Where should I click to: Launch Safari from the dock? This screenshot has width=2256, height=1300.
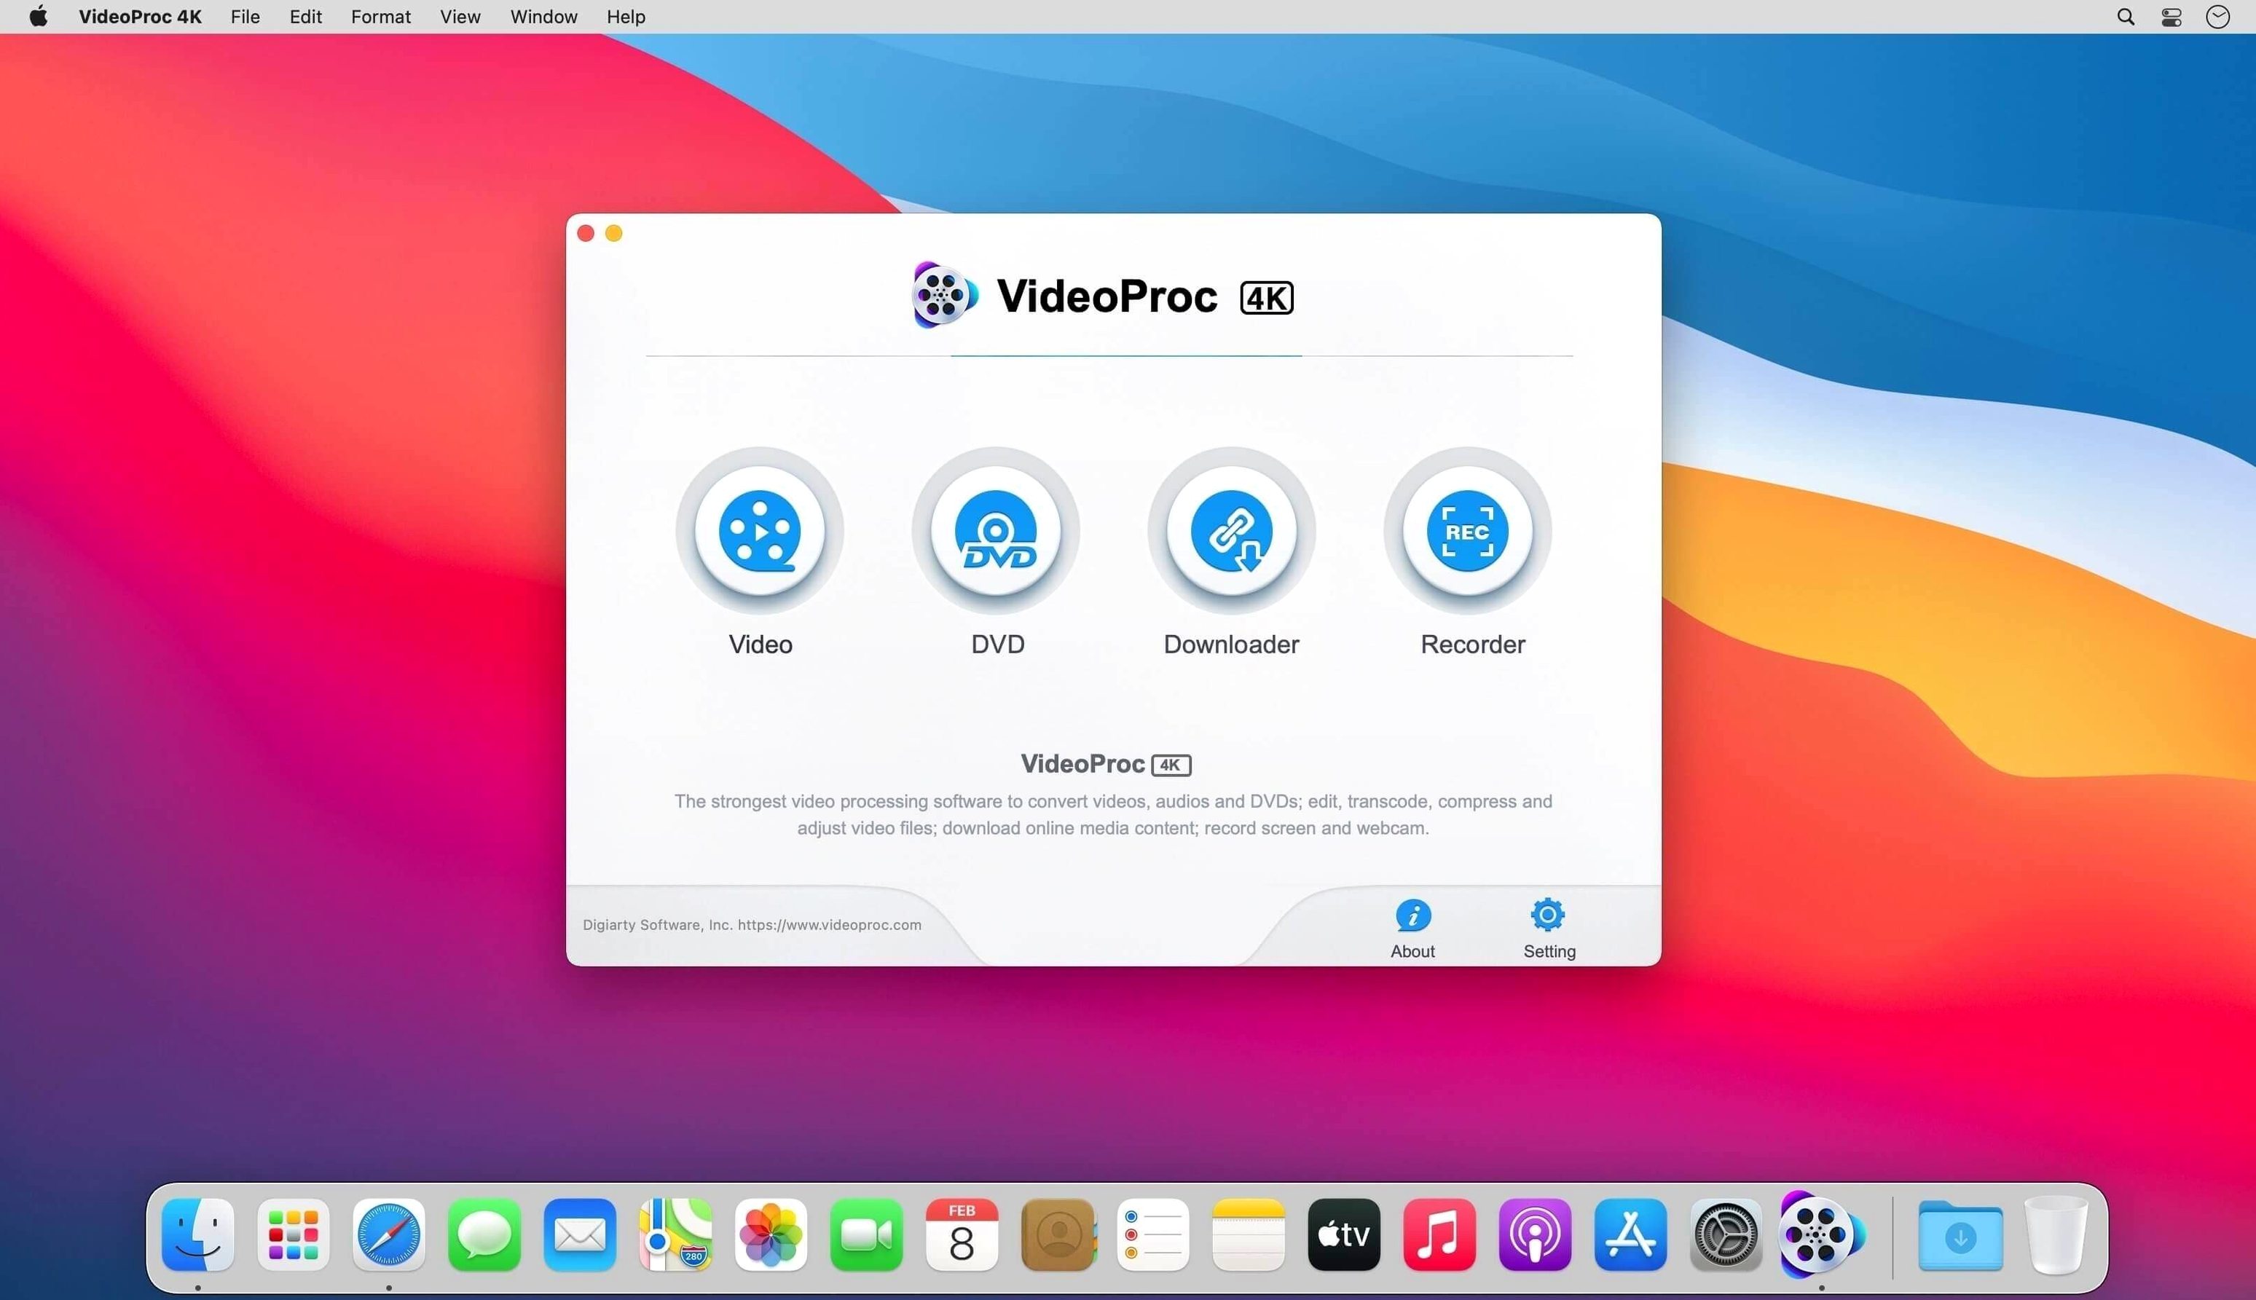point(389,1235)
